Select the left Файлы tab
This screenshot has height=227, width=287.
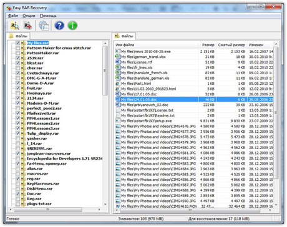pyautogui.click(x=18, y=36)
